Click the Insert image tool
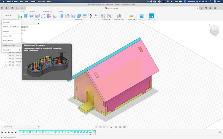 tap(141, 16)
